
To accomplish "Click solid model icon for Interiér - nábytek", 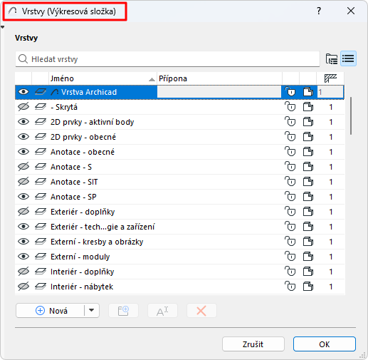I will point(308,287).
